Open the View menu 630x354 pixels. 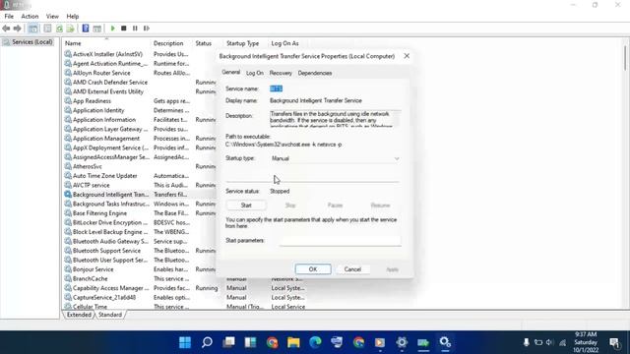pyautogui.click(x=52, y=17)
